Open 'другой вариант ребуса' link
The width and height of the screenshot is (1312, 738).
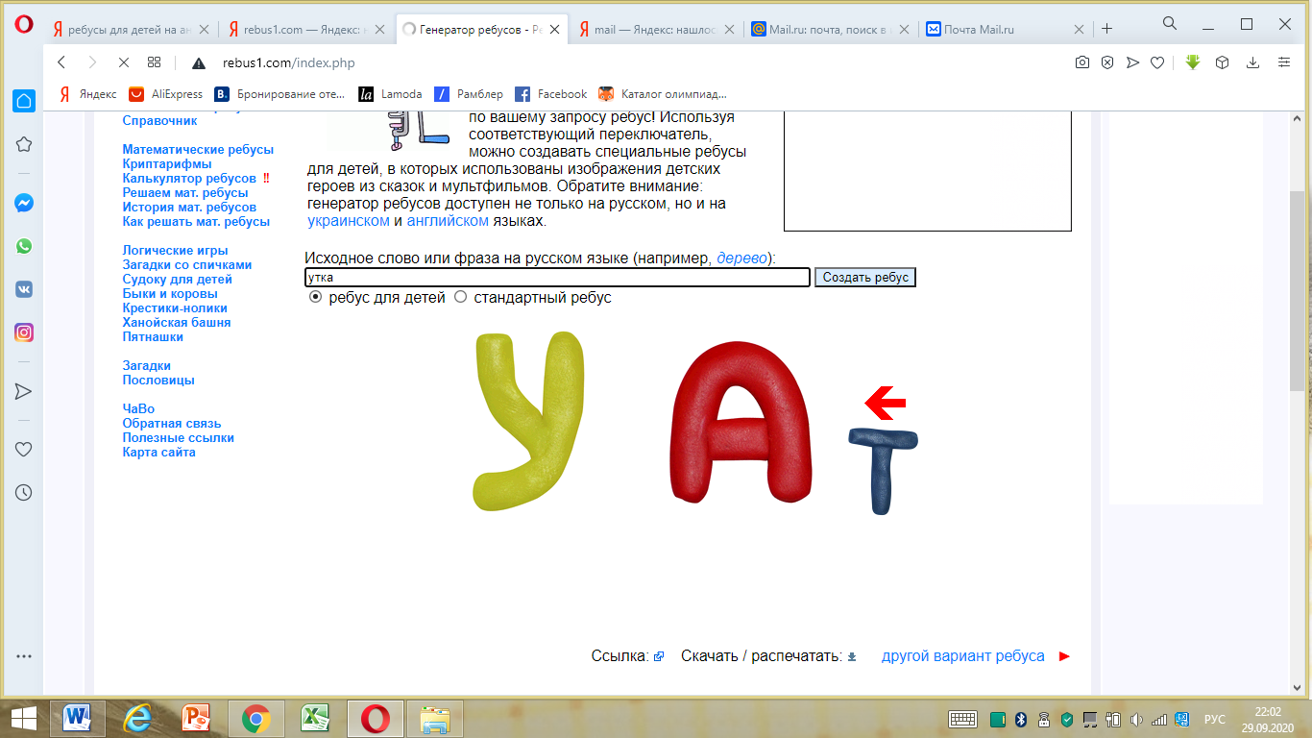[x=962, y=656]
